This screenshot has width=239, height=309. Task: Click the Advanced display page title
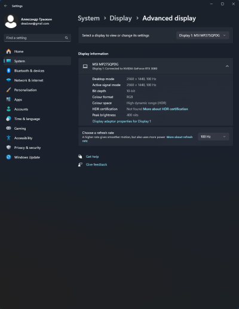coord(169,18)
